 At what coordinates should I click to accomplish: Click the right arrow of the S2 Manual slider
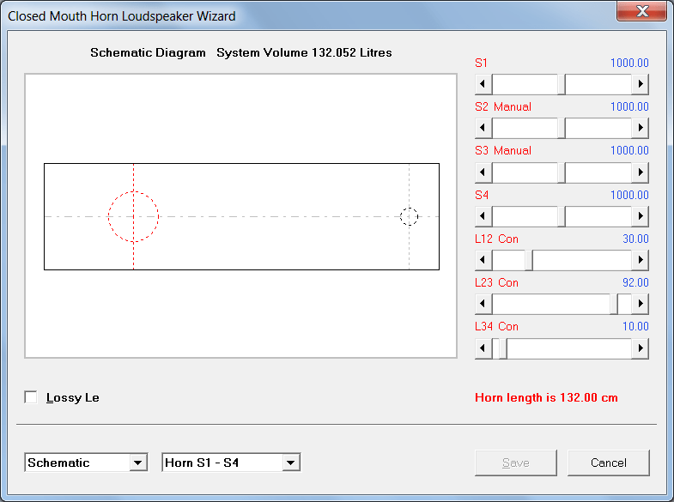640,128
